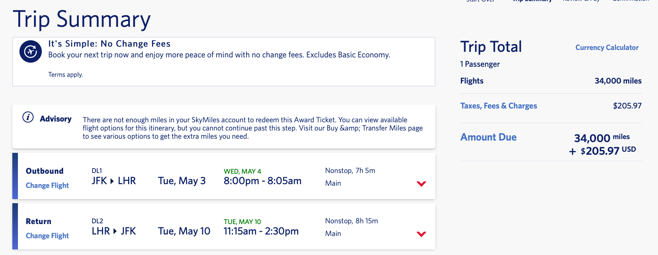Open Taxes, Fees & Charges breakdown
Viewport: 658px width, 255px height.
click(498, 106)
